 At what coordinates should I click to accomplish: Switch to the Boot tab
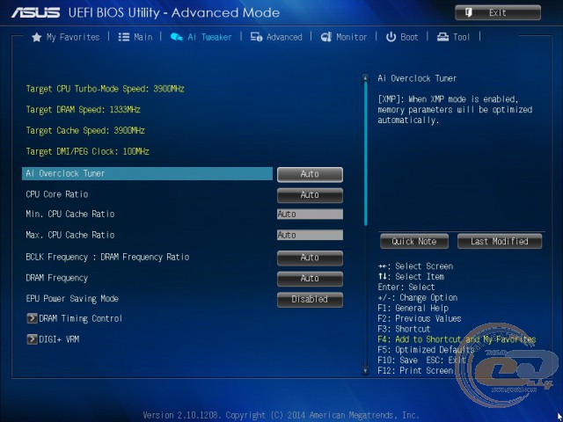(402, 37)
